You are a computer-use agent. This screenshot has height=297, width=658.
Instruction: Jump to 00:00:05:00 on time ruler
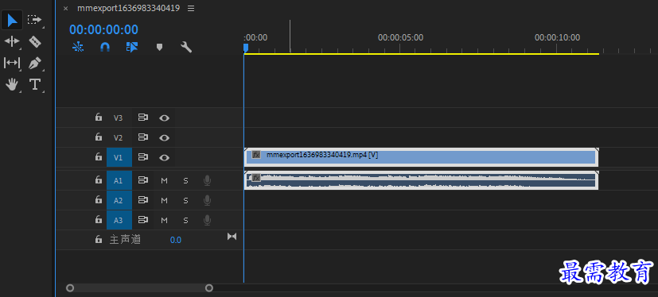point(400,37)
